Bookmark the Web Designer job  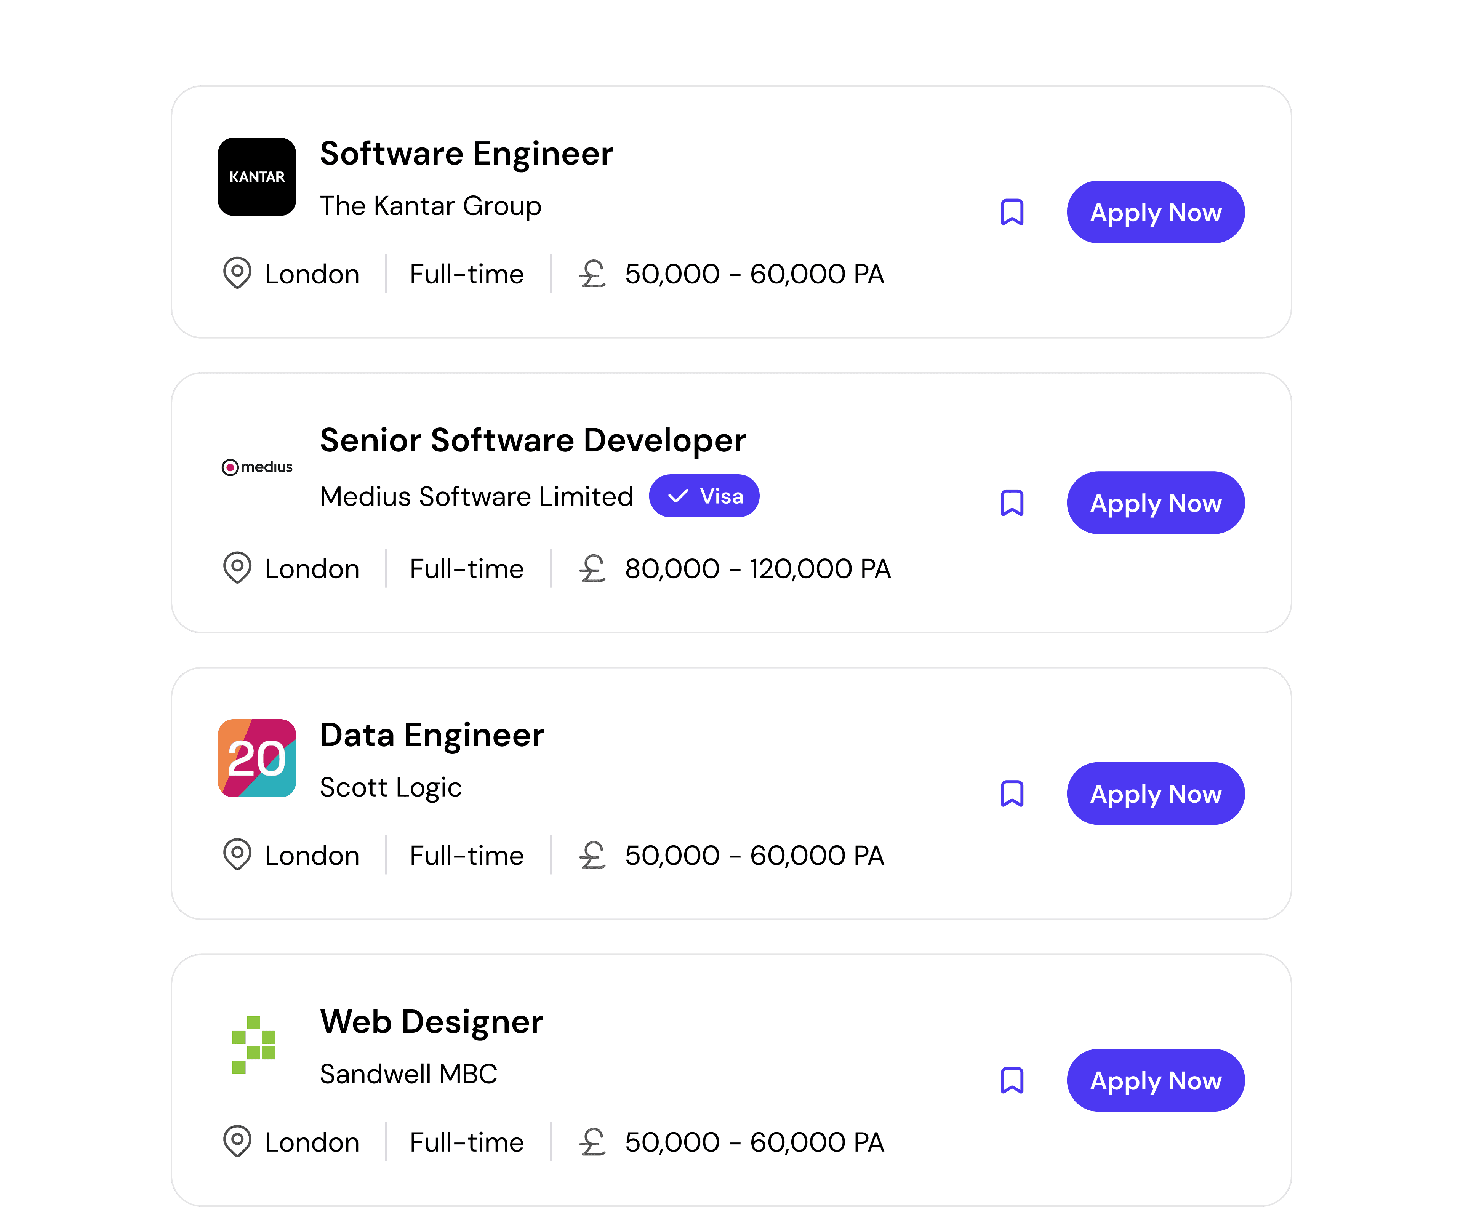point(1012,1080)
